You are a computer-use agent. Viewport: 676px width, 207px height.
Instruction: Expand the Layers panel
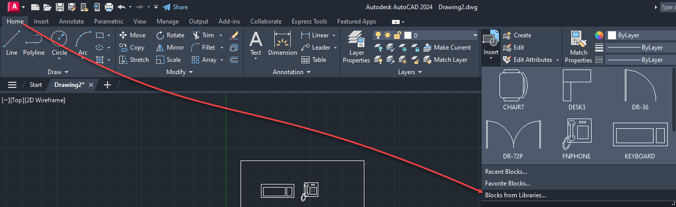coord(410,72)
